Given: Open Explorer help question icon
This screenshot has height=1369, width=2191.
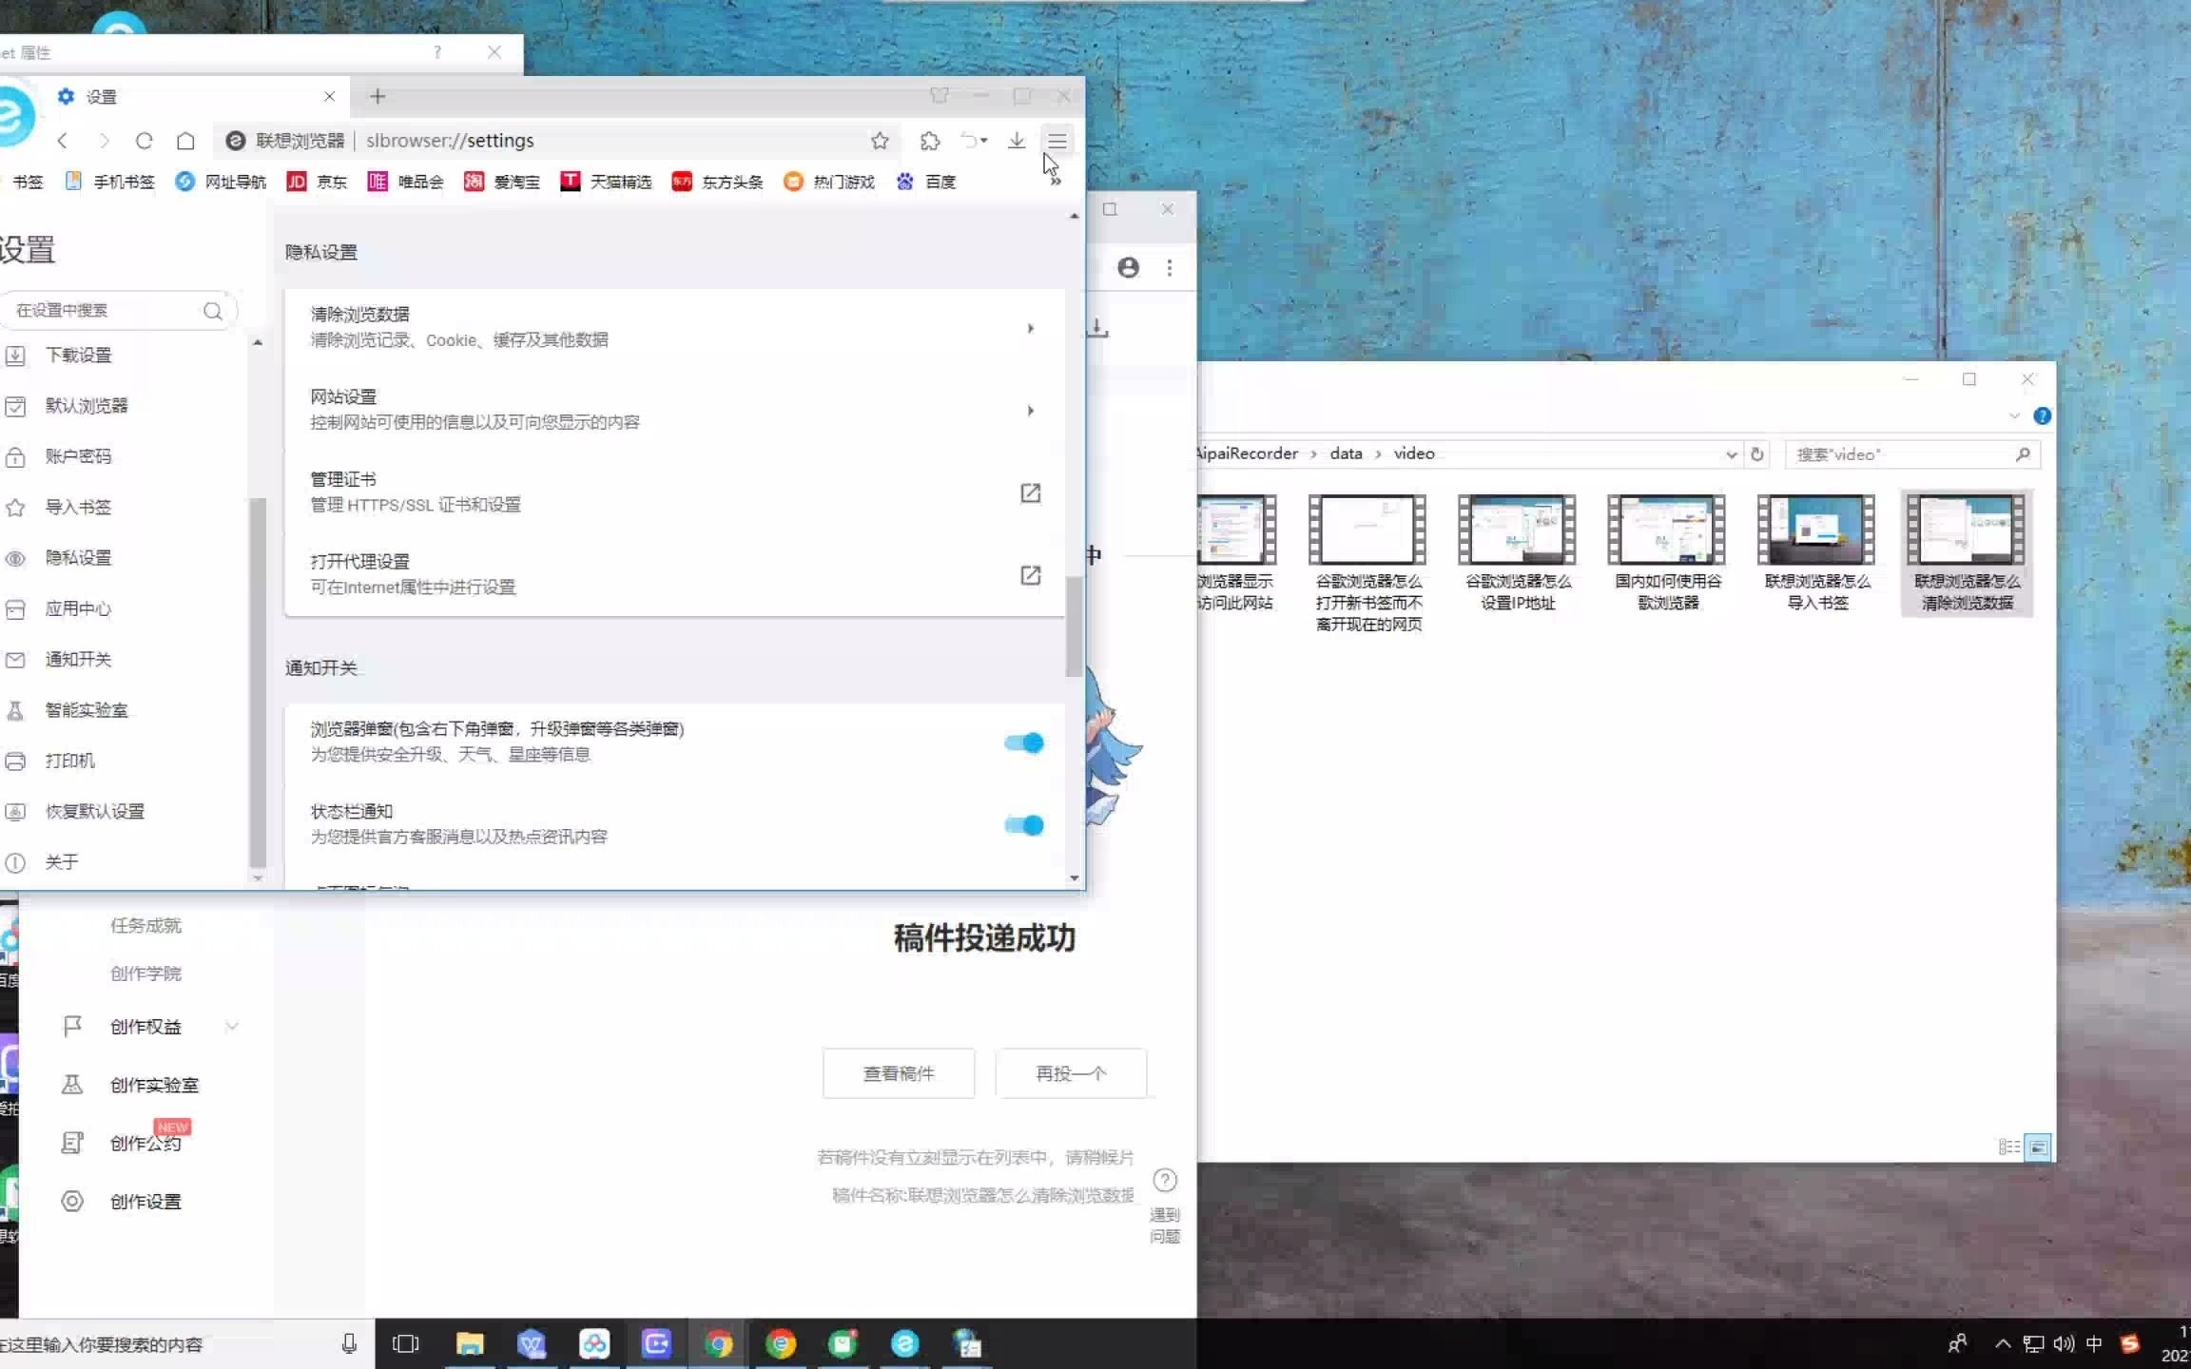Looking at the screenshot, I should pos(2042,416).
